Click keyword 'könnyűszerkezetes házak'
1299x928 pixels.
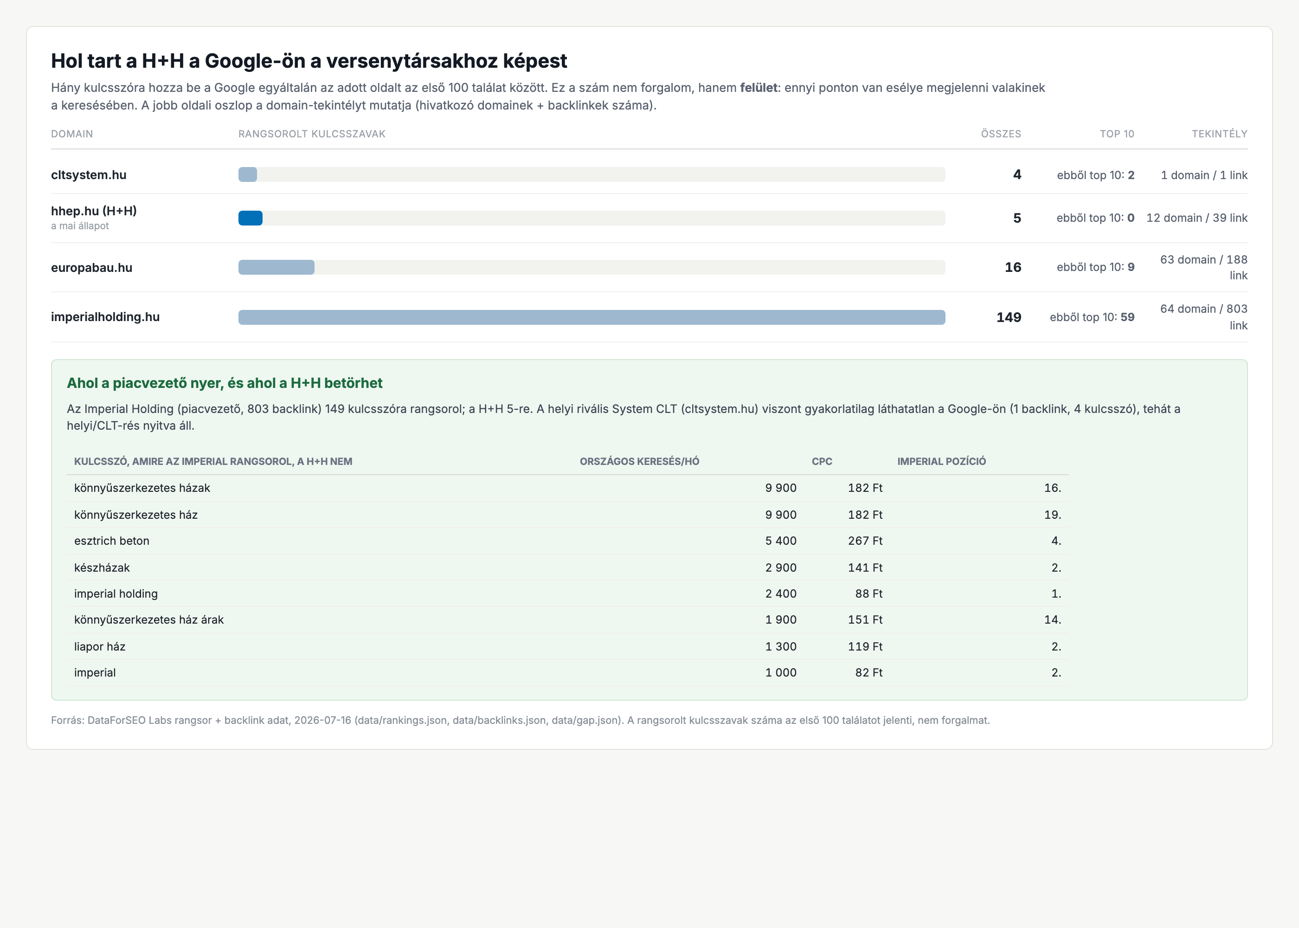coord(142,488)
